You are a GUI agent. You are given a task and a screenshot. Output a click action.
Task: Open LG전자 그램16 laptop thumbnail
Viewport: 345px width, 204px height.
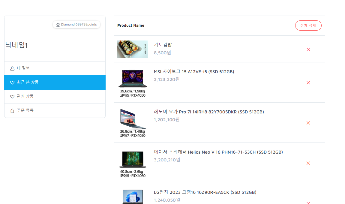(x=133, y=197)
